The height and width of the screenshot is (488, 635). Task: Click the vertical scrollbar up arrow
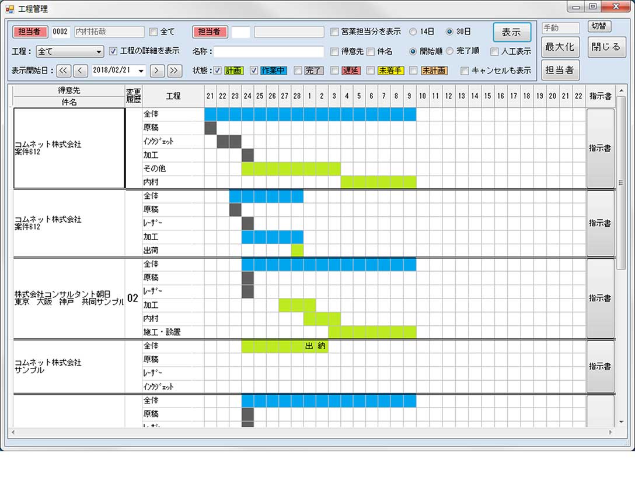click(x=621, y=90)
